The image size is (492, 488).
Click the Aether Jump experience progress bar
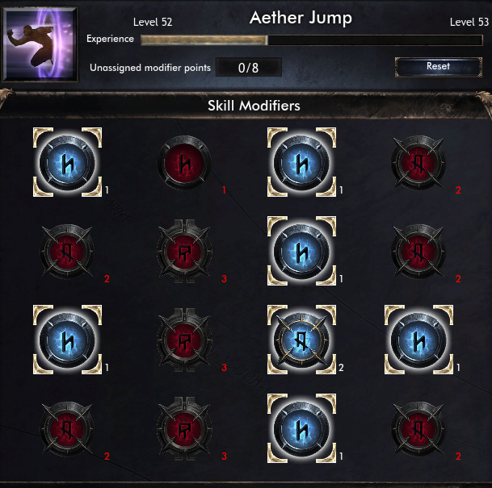[312, 40]
